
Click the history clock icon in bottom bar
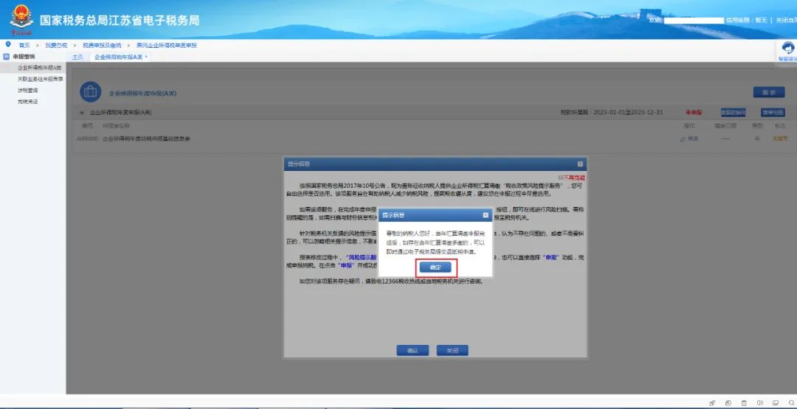(x=728, y=403)
